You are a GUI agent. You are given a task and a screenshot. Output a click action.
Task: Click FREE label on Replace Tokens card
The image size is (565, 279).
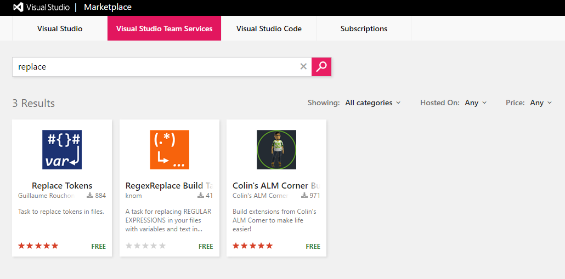point(98,247)
